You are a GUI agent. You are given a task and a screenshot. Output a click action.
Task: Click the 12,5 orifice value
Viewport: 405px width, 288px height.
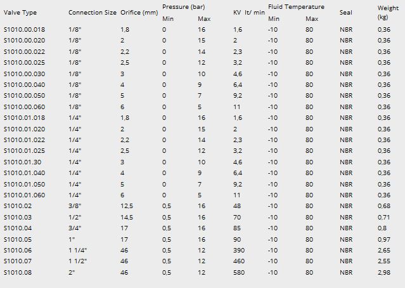pos(127,206)
